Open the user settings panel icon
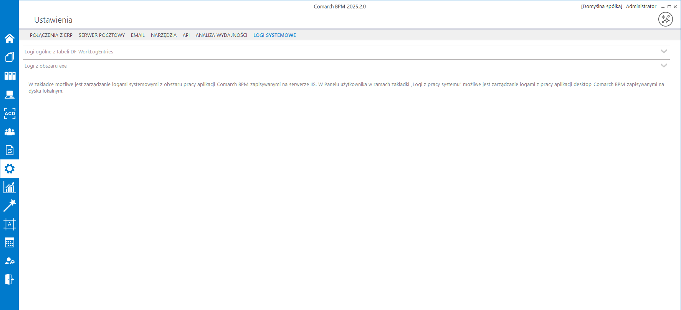Viewport: 681px width, 310px height. (10, 261)
